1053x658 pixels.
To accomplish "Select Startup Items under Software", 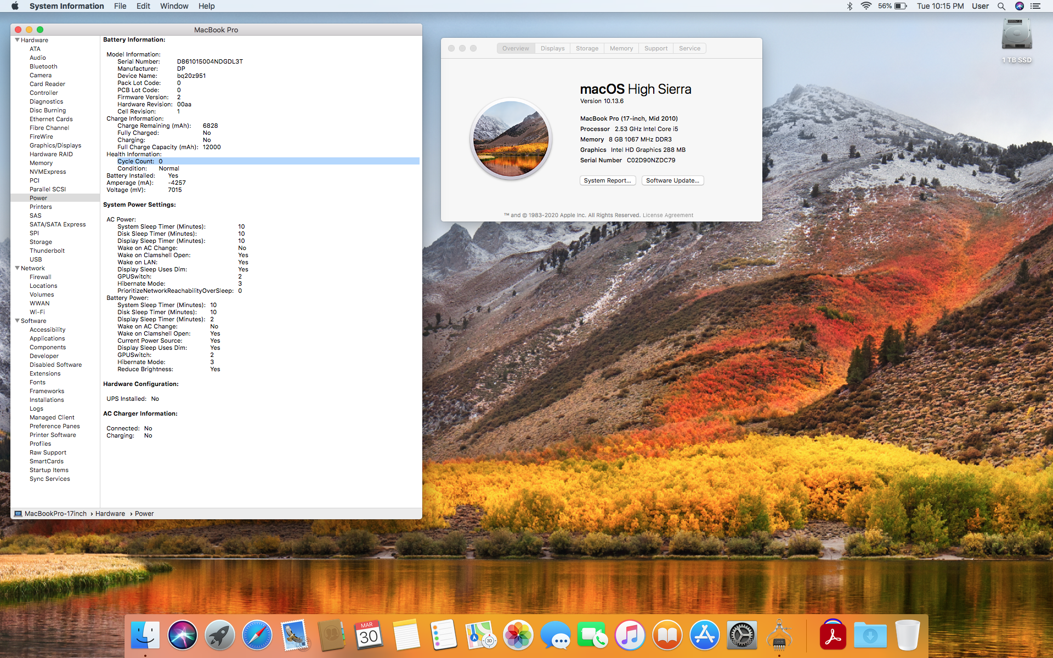I will tap(49, 470).
